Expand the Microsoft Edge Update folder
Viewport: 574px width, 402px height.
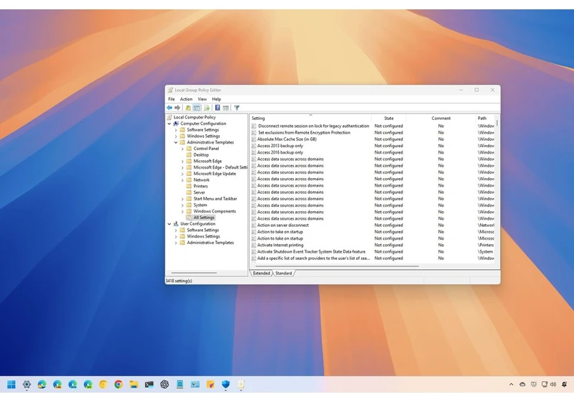point(182,174)
